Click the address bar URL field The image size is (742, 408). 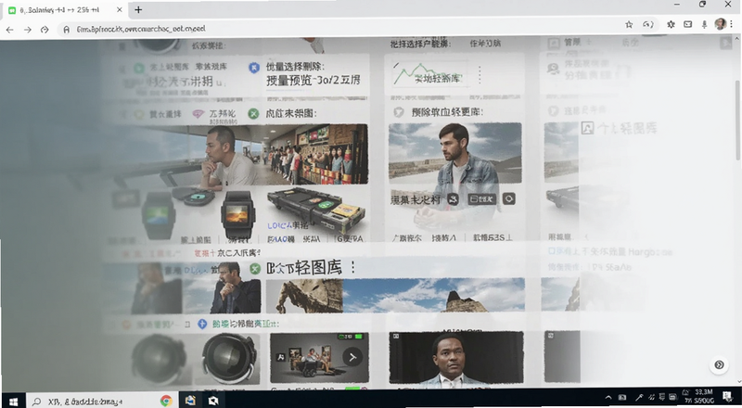click(x=339, y=29)
